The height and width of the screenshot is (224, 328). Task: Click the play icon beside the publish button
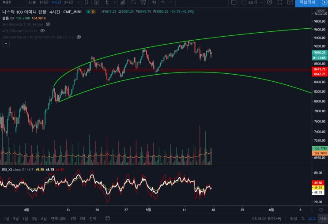tap(324, 2)
